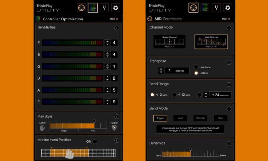Click MIDI indicator light in Controller Optimization header
Image resolution: width=268 pixels, height=161 pixels.
coord(117,19)
